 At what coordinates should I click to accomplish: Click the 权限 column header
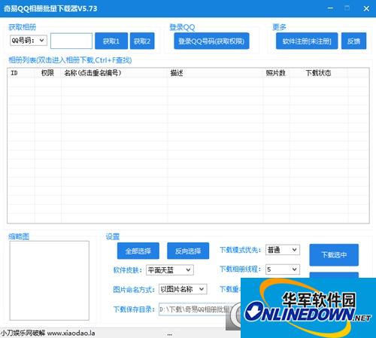point(47,73)
